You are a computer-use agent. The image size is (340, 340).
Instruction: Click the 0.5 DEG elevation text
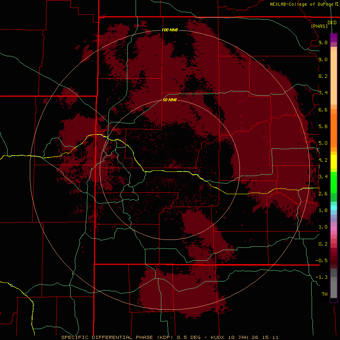(x=189, y=337)
